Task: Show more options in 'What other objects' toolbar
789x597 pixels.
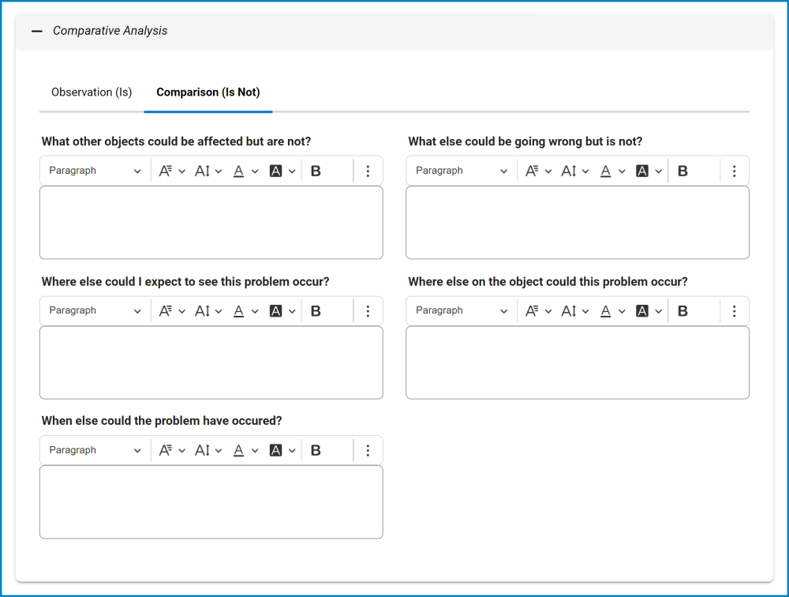Action: pyautogui.click(x=368, y=171)
